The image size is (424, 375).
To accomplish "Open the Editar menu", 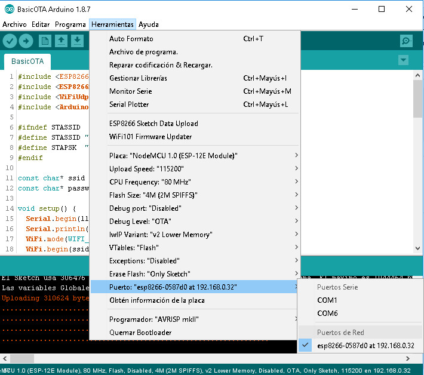I will point(41,24).
